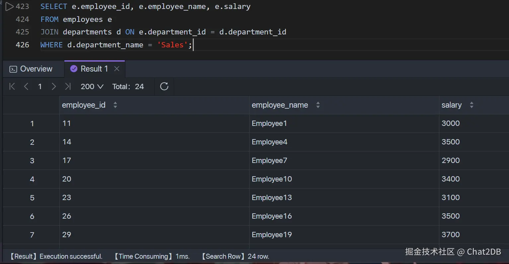Go to the next results page
509x264 pixels.
point(54,86)
